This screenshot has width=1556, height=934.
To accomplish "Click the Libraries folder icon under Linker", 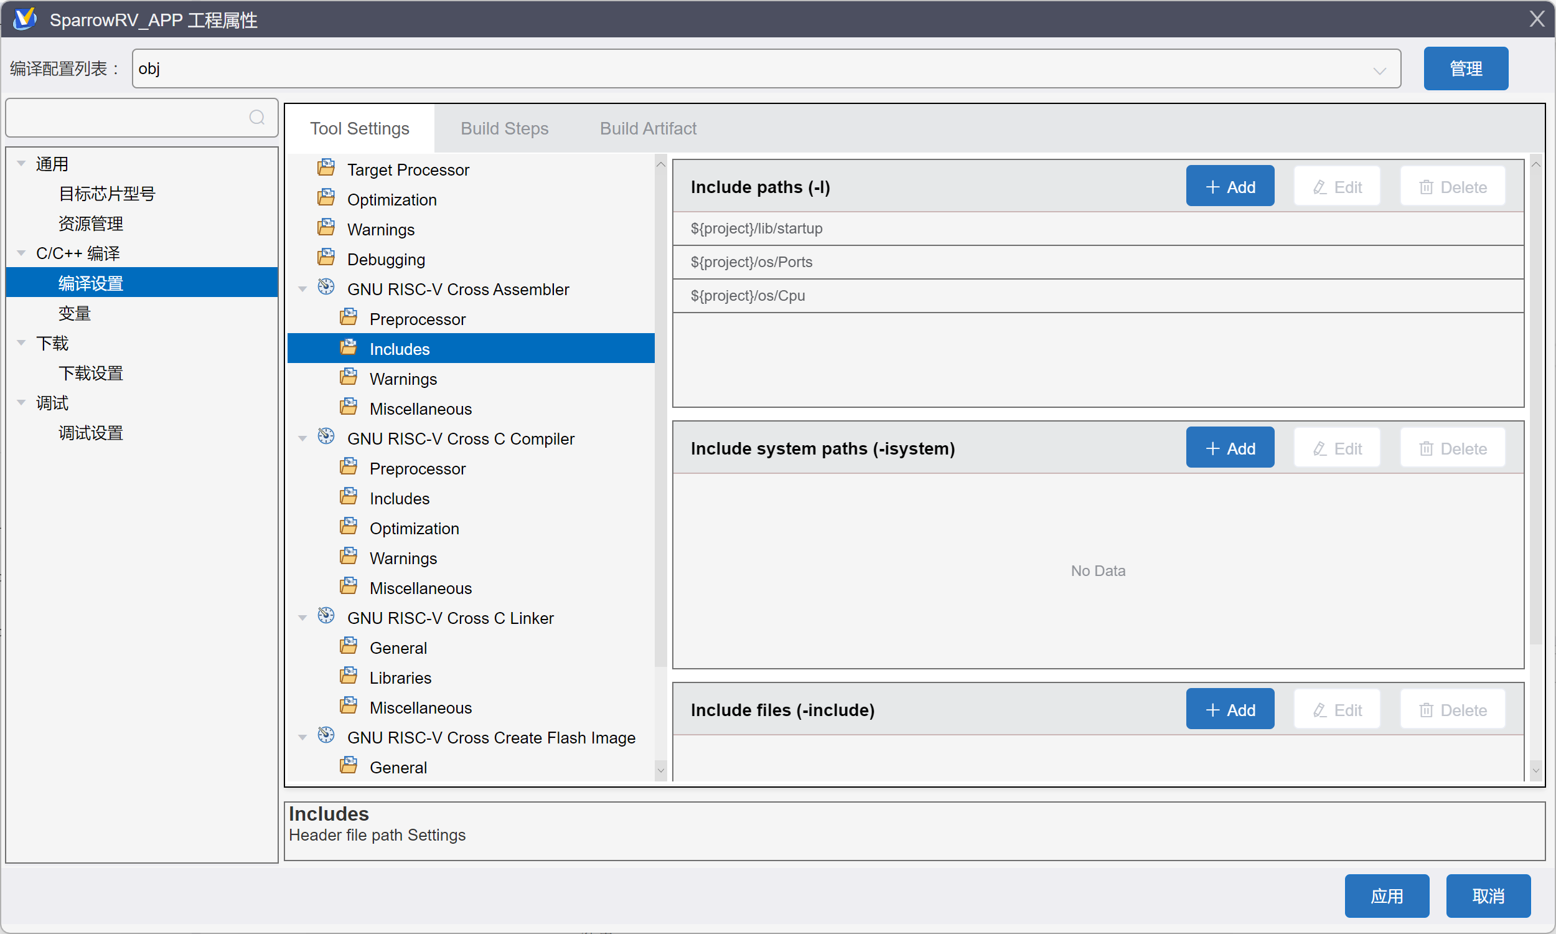I will tap(349, 677).
